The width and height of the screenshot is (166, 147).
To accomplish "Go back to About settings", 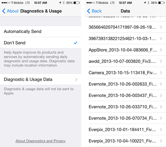I will [10, 11].
